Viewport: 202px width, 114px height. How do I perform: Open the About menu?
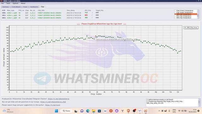[23, 3]
